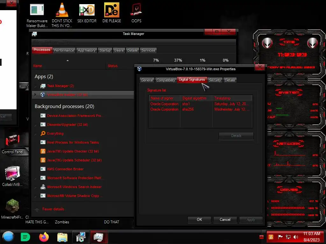Open the Services tab in Task Manager

pos(148,50)
